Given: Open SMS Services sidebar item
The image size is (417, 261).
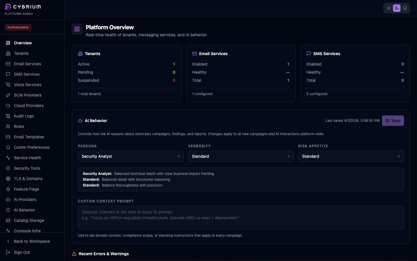Looking at the screenshot, I should coord(32,74).
